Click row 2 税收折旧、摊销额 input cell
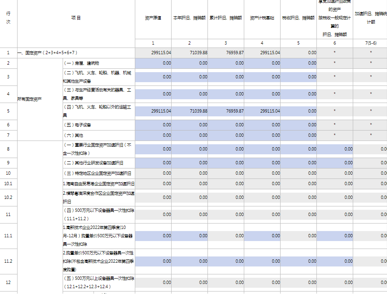This screenshot has height=294, width=387. pos(298,63)
